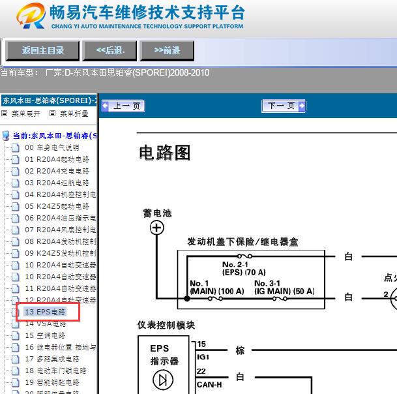Click the page icon beside 04 R20A4机座控制电
The image size is (397, 394).
coord(15,195)
